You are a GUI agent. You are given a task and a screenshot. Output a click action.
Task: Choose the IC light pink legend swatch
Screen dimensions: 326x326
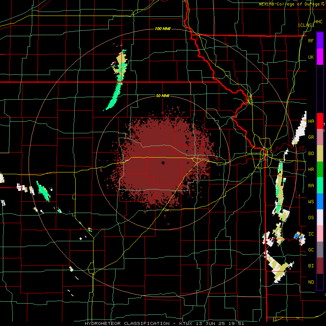[x=320, y=234]
